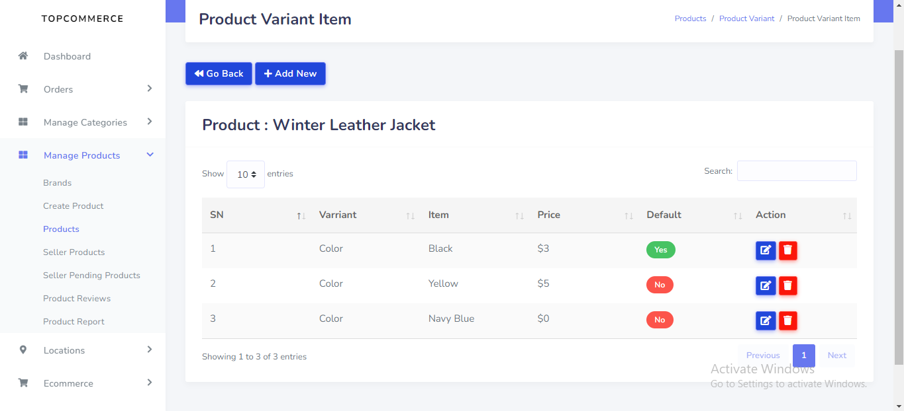Focus the table Search input field

(x=797, y=170)
